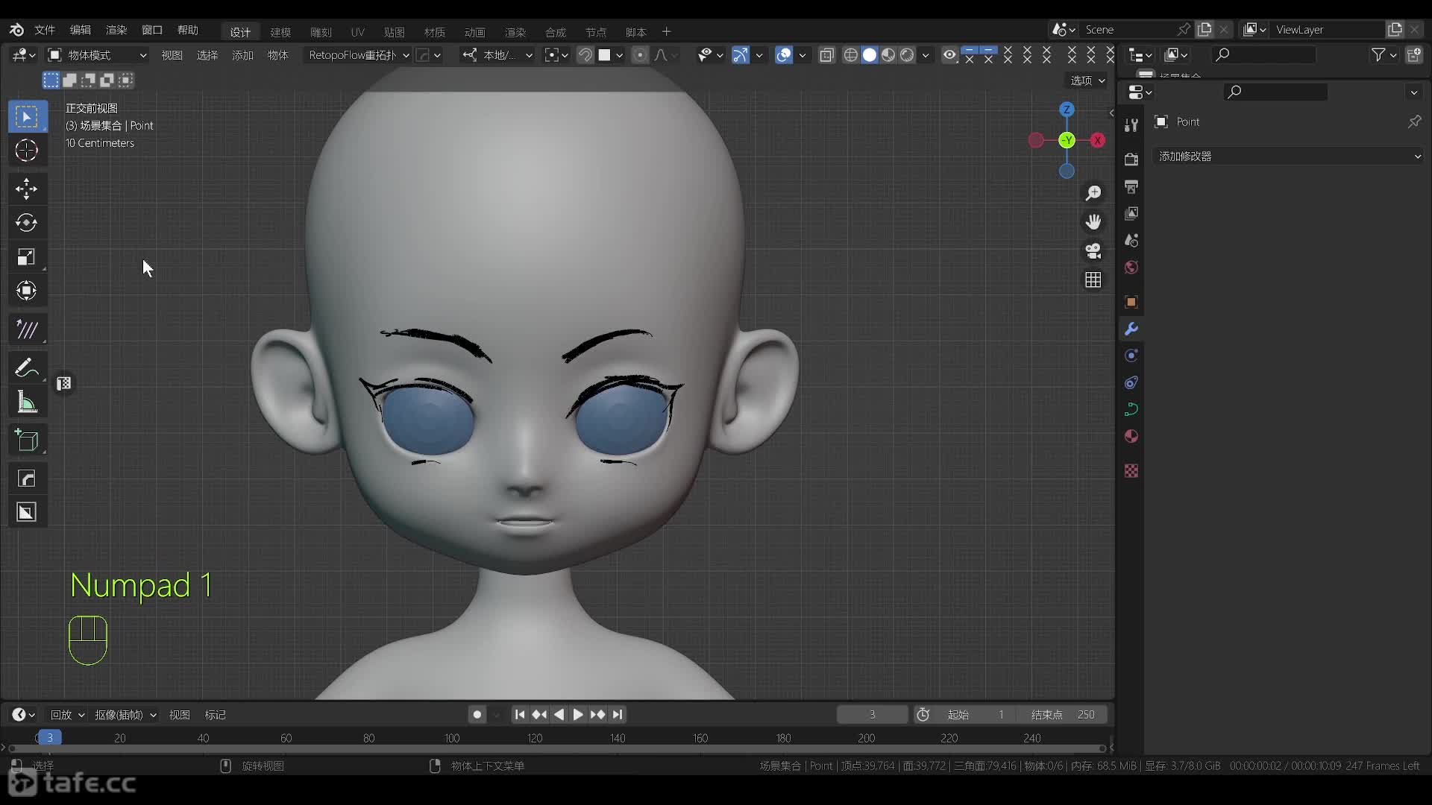Select the Rotate tool
The width and height of the screenshot is (1432, 805).
(27, 223)
